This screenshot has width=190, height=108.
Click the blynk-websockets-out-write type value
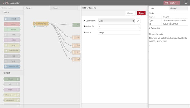[x=175, y=20]
